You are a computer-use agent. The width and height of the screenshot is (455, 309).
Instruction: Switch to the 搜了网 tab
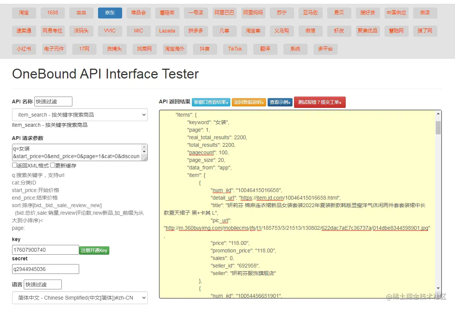point(425,31)
